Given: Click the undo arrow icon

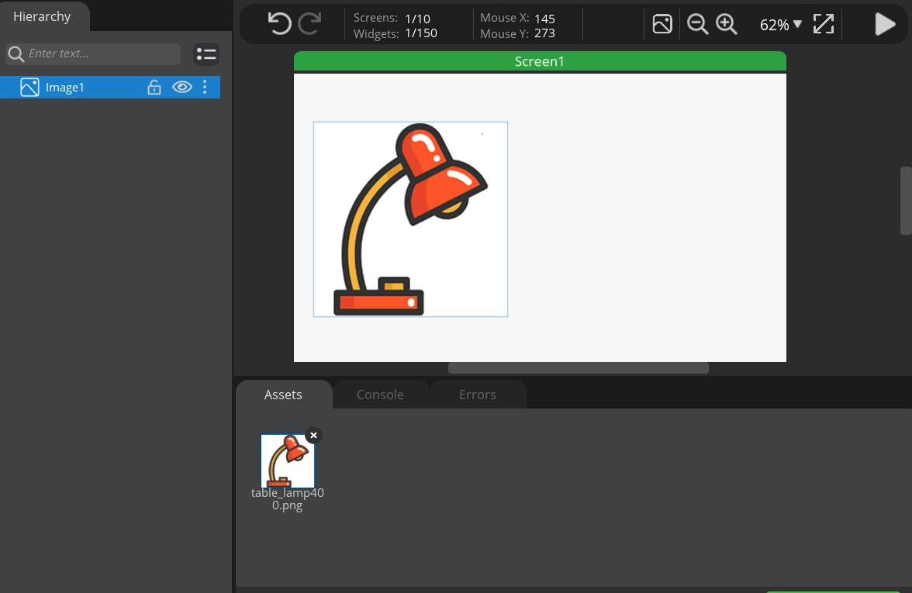Looking at the screenshot, I should 279,24.
